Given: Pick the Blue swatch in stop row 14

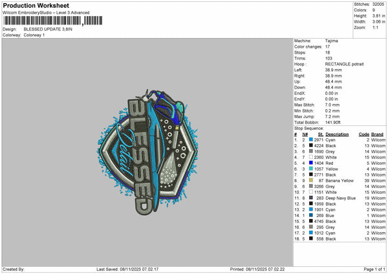Looking at the screenshot, I should (311, 215).
